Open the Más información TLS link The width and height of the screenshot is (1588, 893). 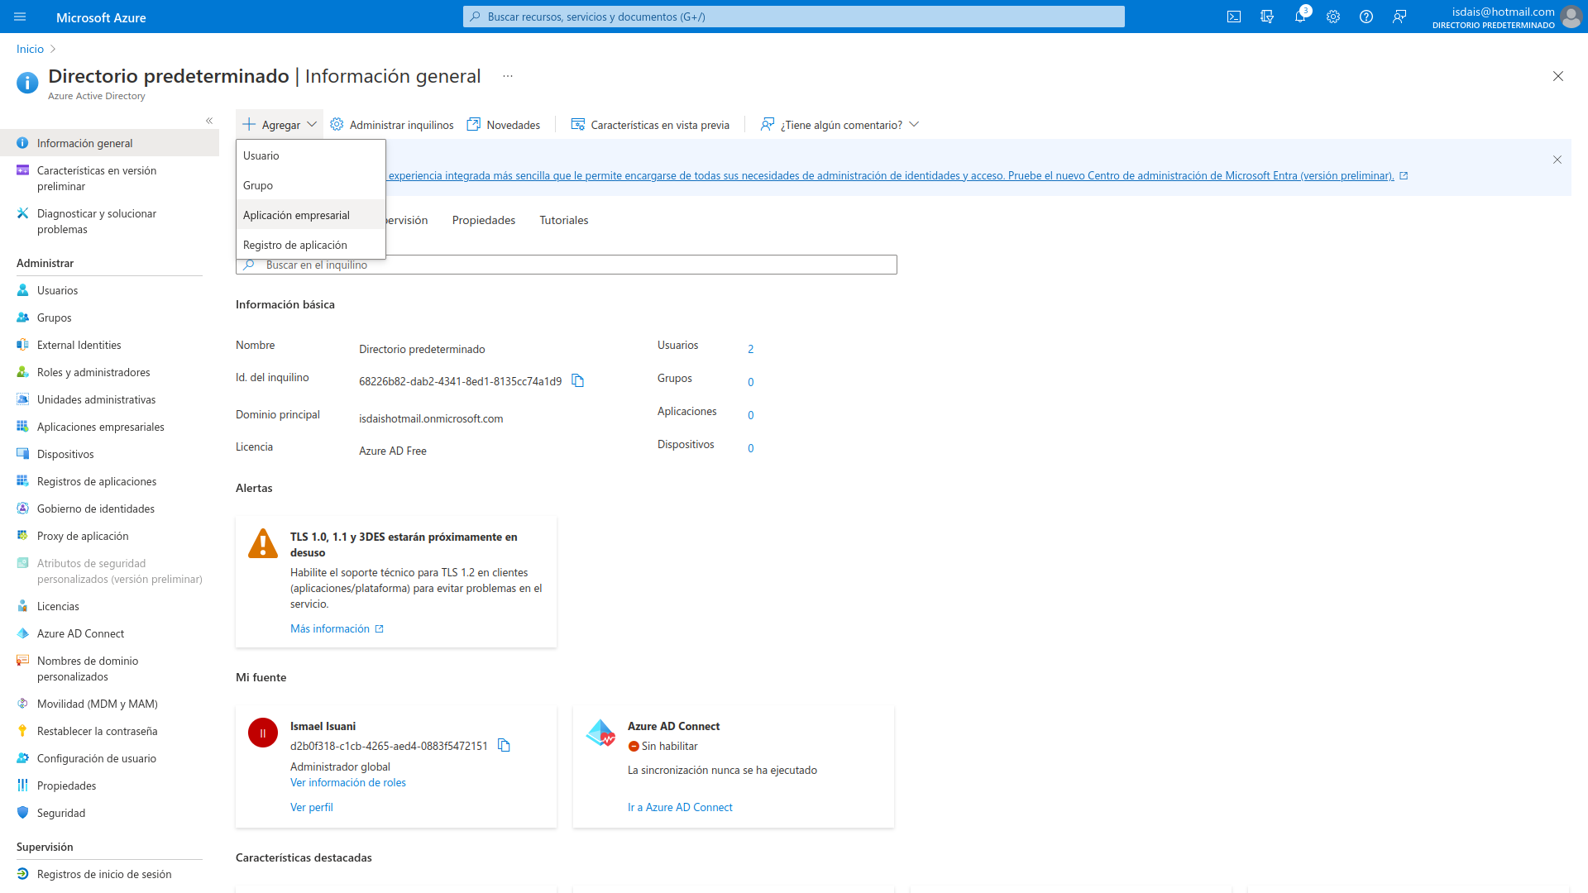tap(337, 628)
